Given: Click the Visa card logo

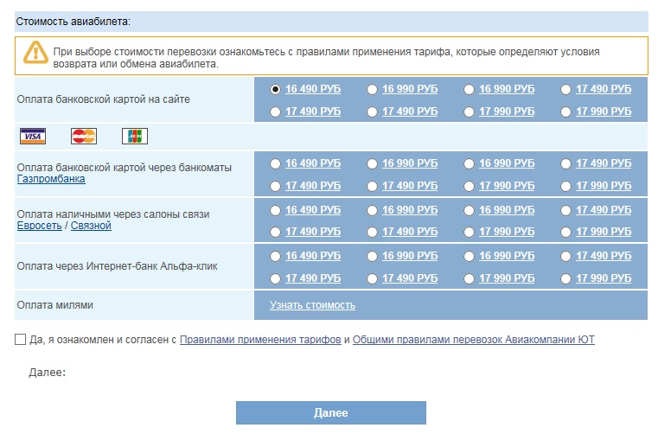Looking at the screenshot, I should coord(34,136).
